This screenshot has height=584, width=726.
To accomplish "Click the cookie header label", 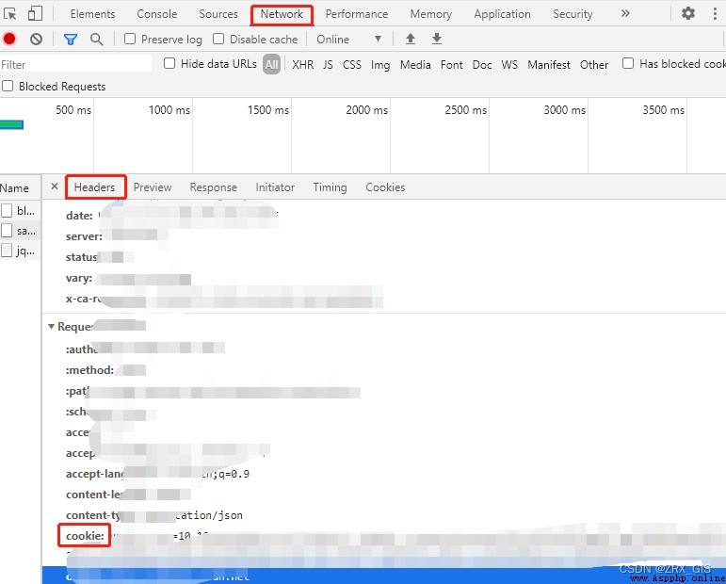I will (x=85, y=536).
